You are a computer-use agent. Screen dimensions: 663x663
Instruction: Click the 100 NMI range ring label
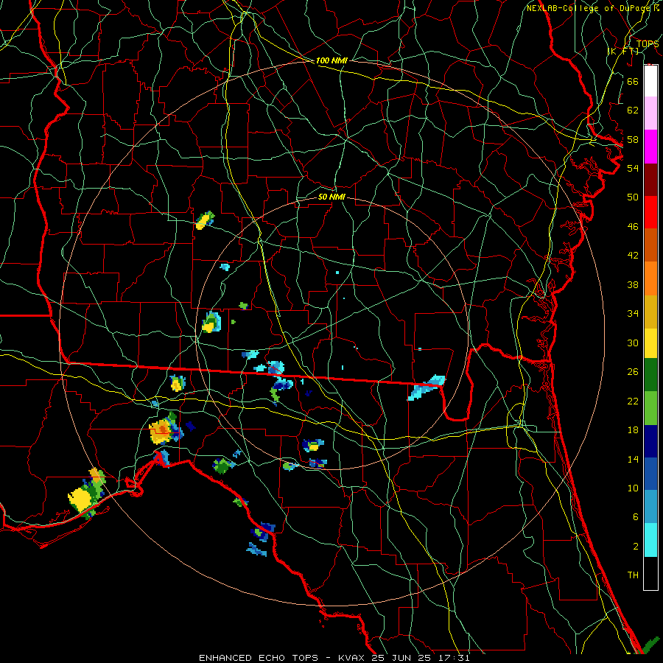tap(331, 60)
